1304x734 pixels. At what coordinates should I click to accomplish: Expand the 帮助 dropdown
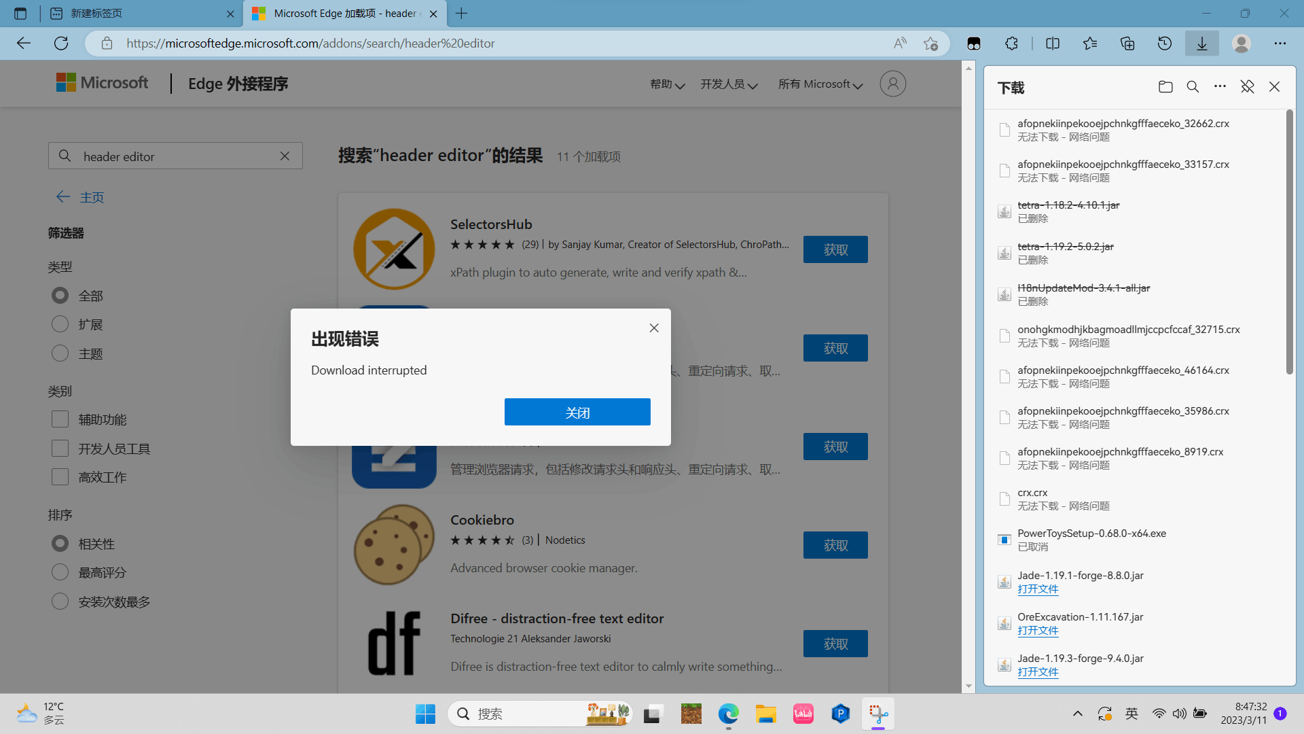666,84
